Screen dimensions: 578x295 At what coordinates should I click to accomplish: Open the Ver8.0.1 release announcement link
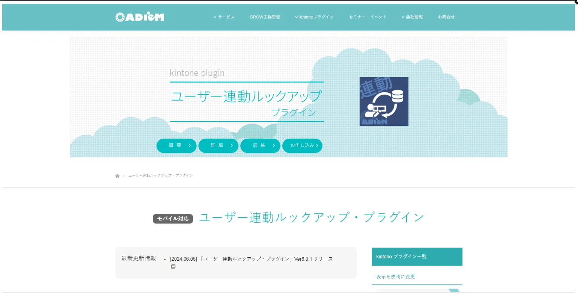(251, 259)
